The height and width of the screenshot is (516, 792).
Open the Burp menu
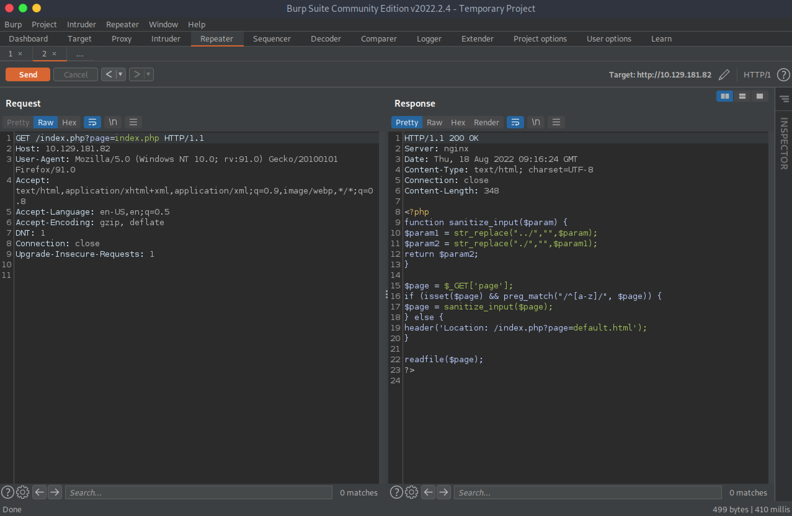13,24
